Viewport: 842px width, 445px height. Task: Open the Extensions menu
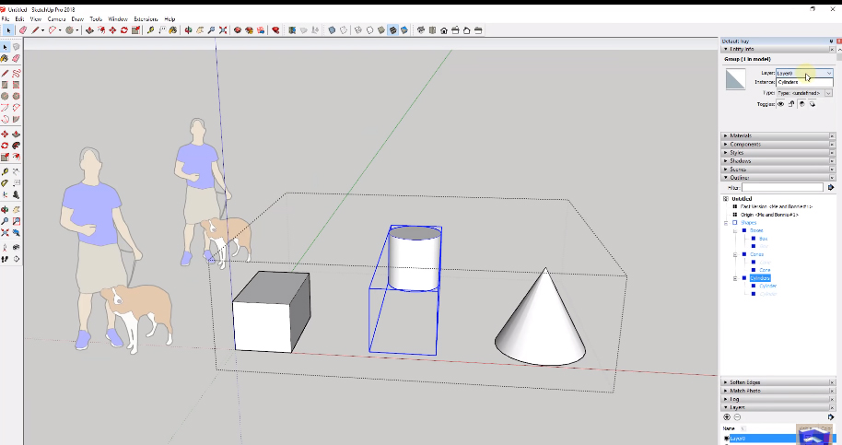tap(146, 18)
